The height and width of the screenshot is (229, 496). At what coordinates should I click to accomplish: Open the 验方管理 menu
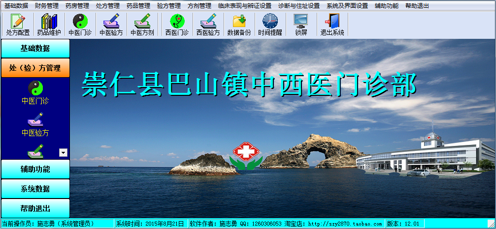tap(169, 6)
